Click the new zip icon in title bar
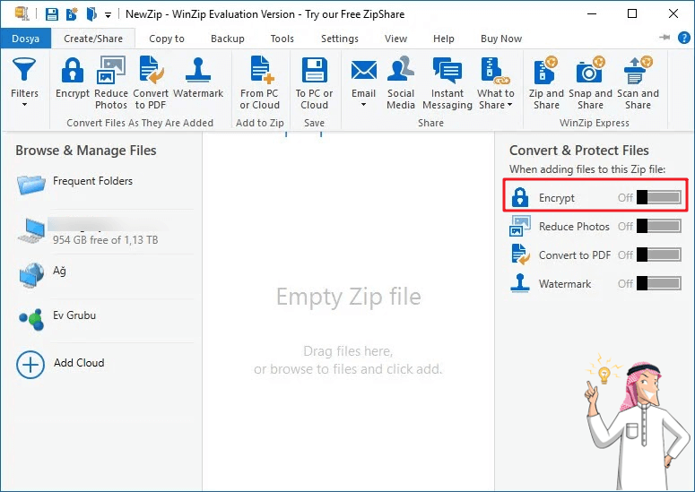Viewport: 695px width, 492px height. pos(72,14)
